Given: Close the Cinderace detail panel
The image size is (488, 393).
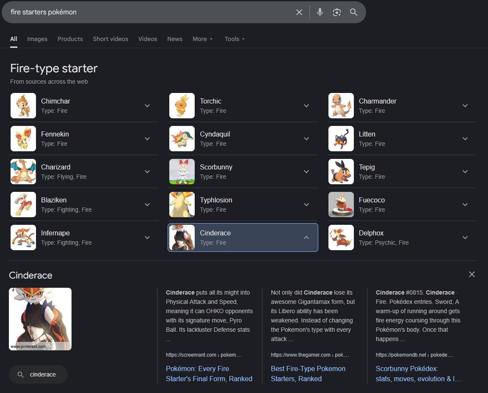Looking at the screenshot, I should [x=472, y=274].
